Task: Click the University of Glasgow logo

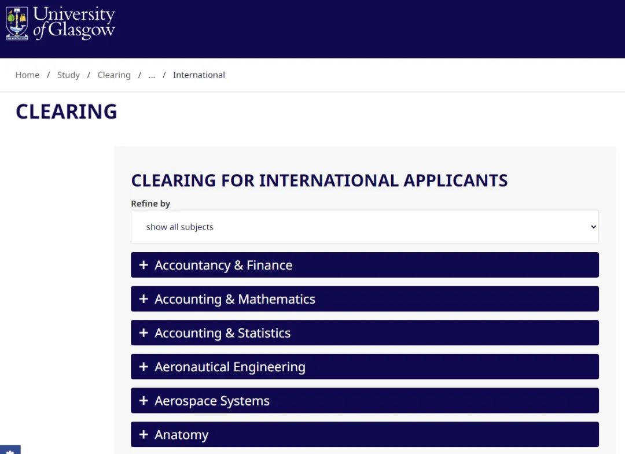Action: click(x=60, y=23)
